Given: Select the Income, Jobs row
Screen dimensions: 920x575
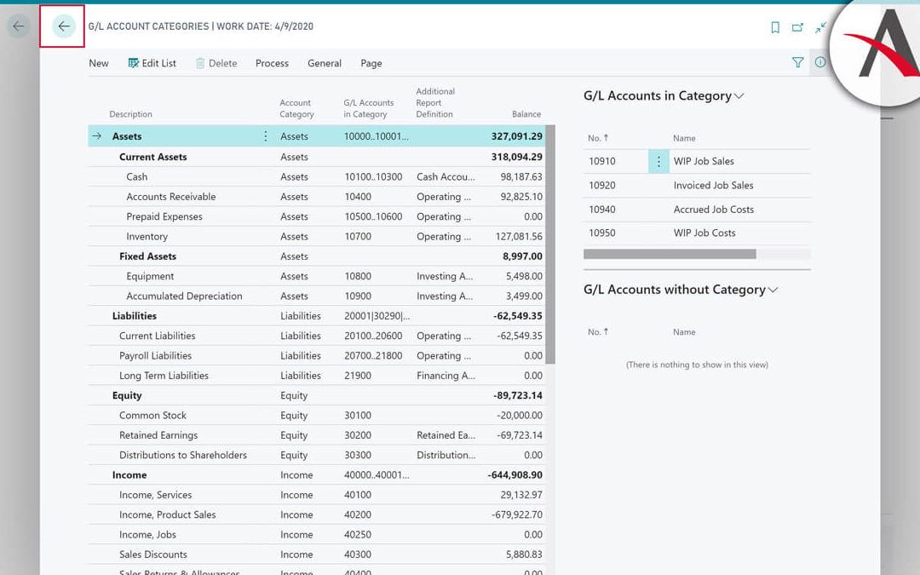Looking at the screenshot, I should pos(316,535).
